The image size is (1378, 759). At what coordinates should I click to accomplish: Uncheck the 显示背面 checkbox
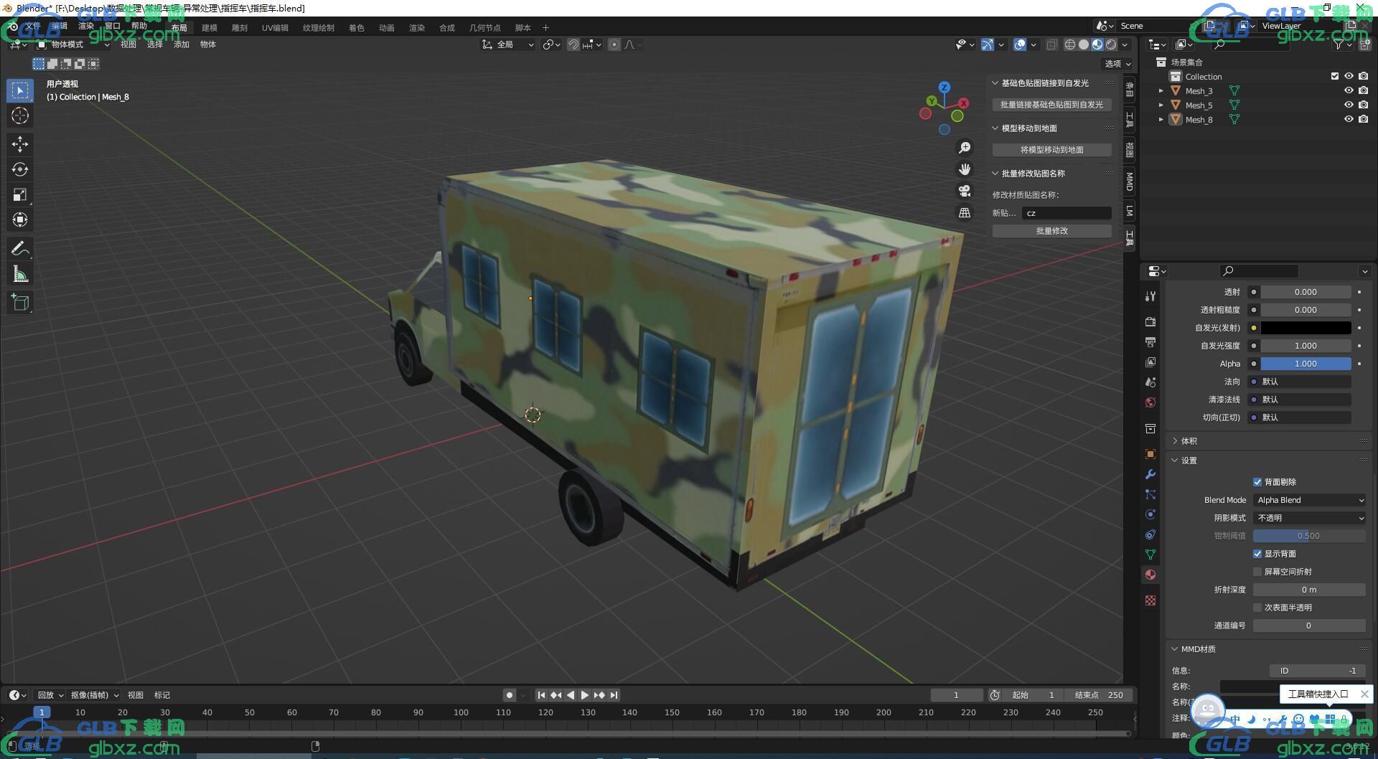[1257, 554]
